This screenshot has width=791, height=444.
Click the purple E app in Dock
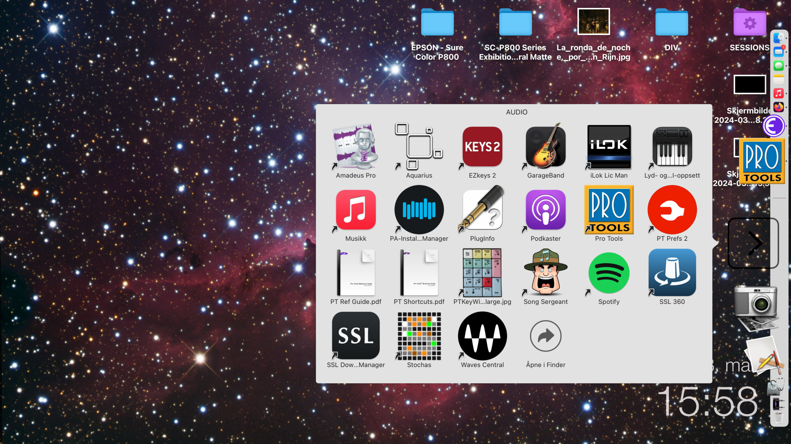pyautogui.click(x=774, y=126)
